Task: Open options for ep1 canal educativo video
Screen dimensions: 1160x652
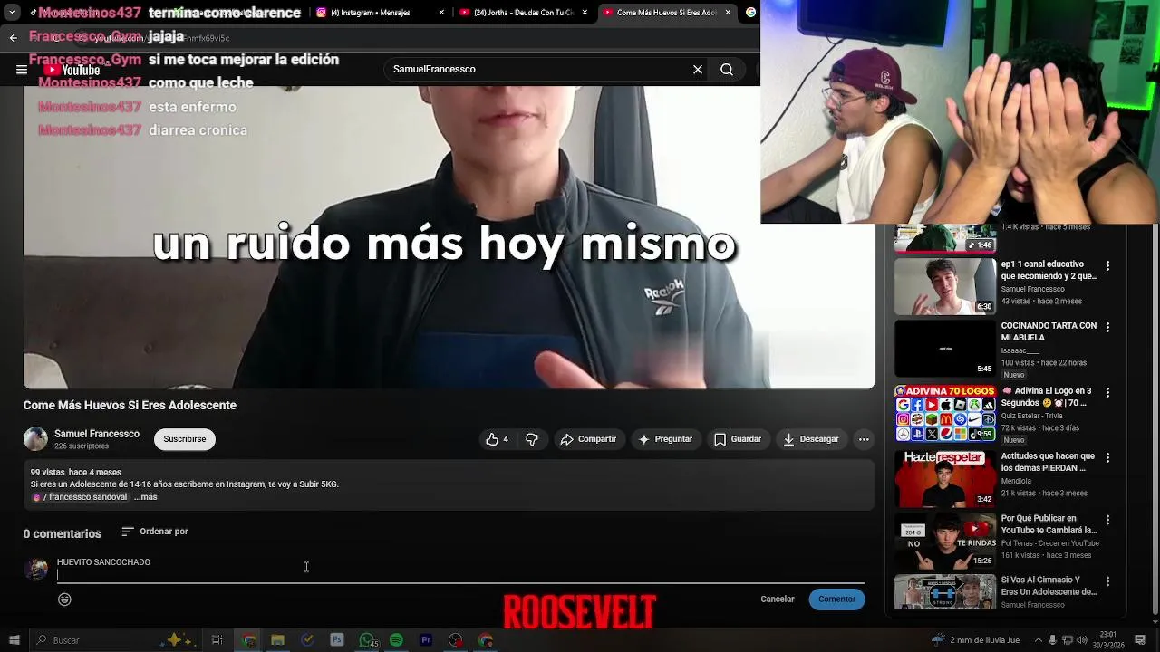Action: point(1107,266)
